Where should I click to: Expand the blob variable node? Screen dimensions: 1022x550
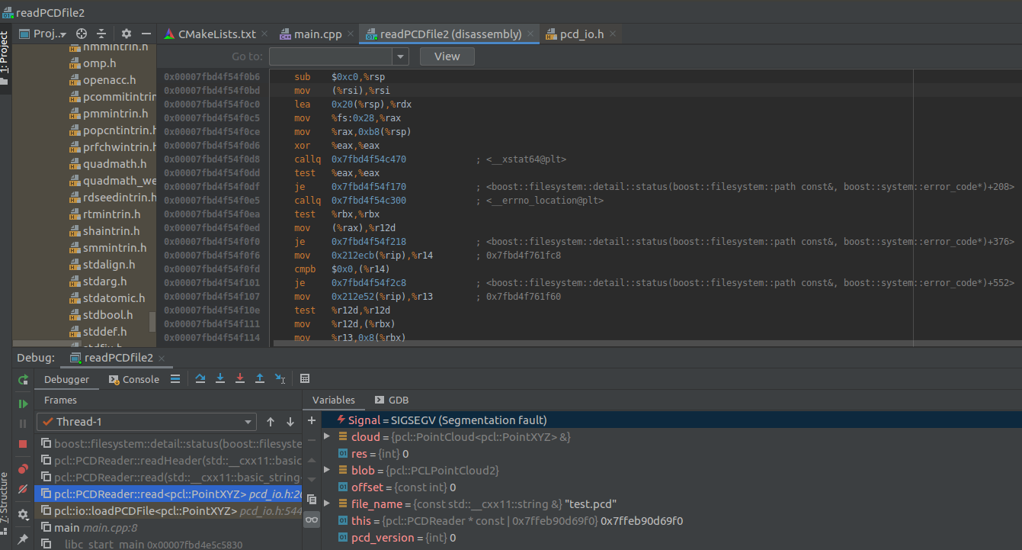tap(327, 471)
